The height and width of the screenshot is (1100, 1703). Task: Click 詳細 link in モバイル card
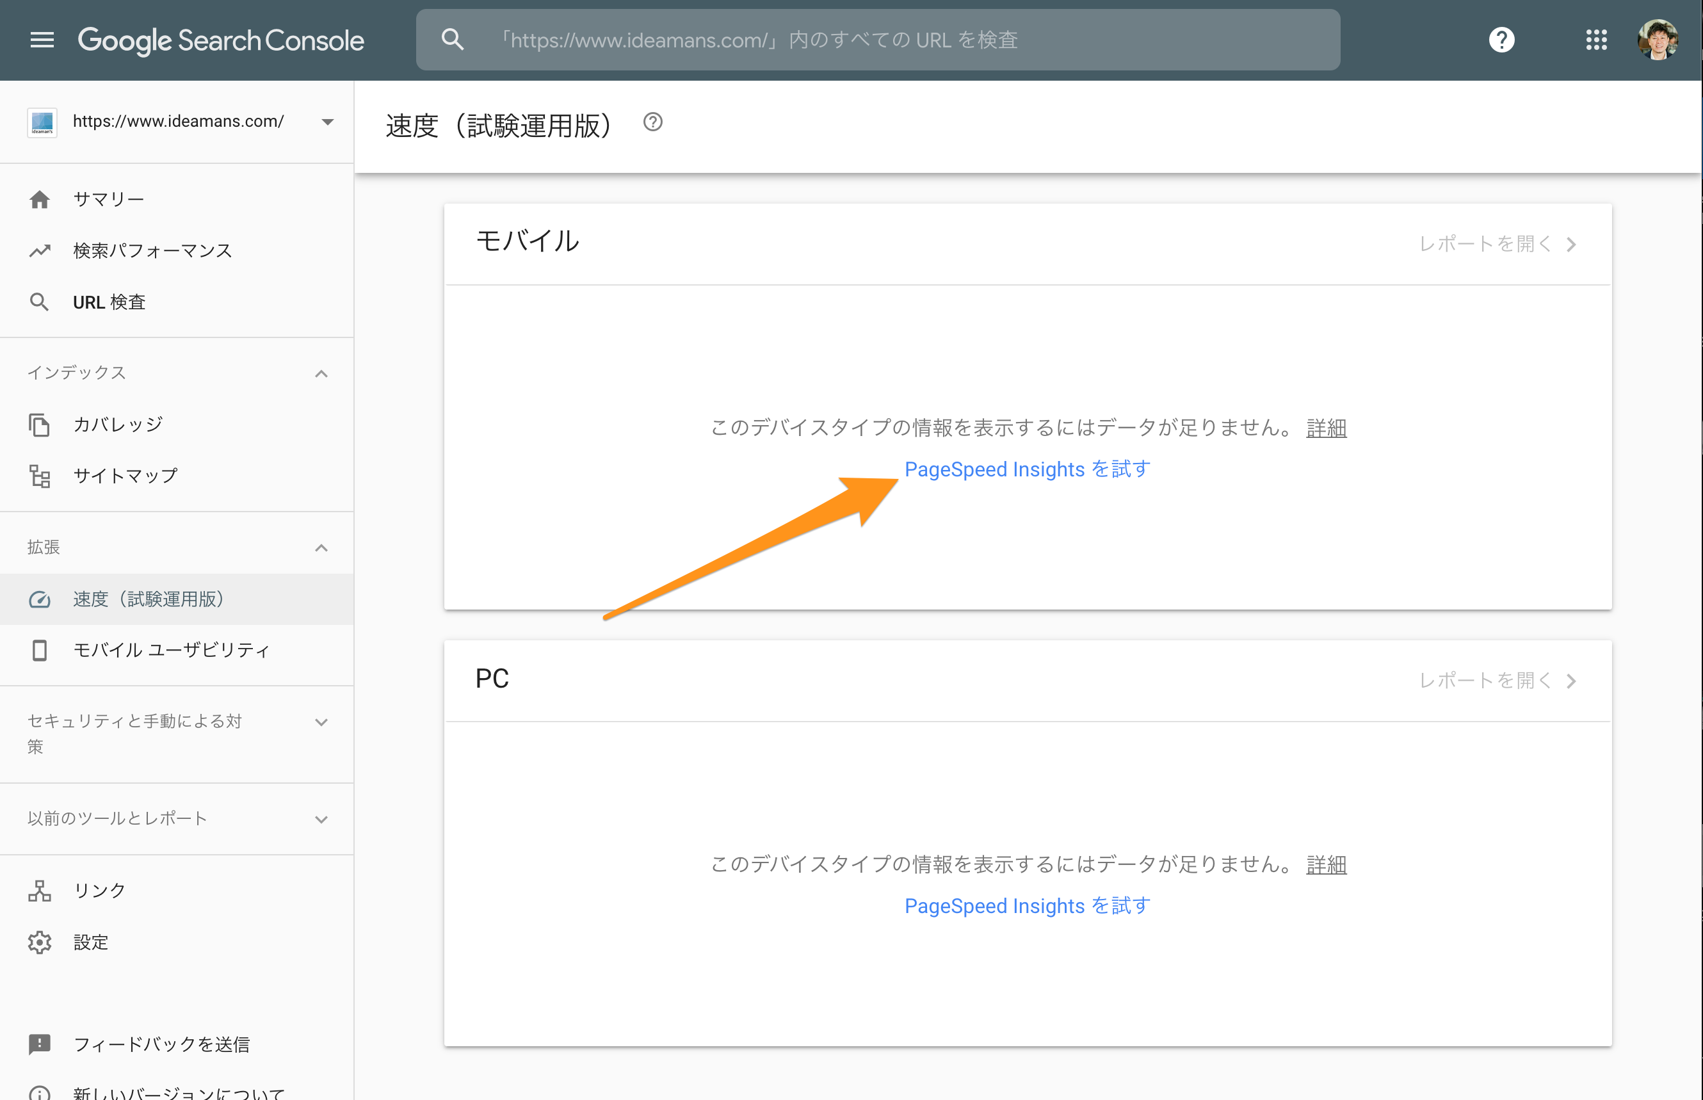coord(1326,428)
